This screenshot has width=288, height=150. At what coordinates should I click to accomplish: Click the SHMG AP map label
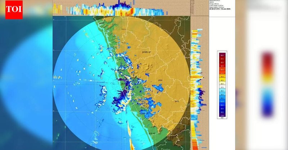coord(147,52)
